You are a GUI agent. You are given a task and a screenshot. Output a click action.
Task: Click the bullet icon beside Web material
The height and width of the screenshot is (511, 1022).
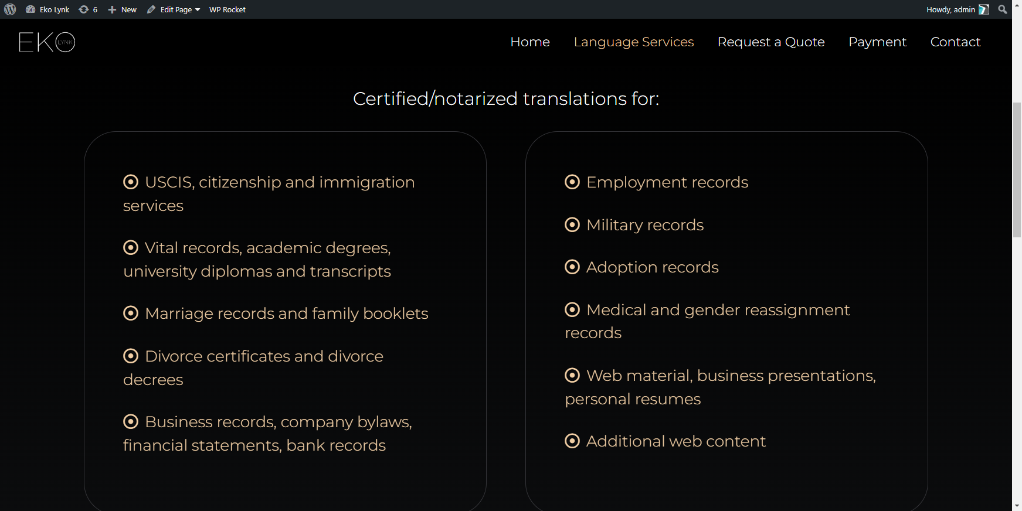572,376
